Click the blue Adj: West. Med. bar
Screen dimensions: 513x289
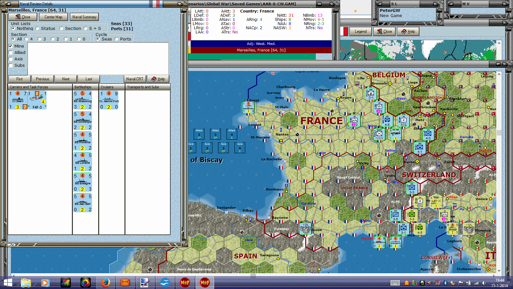point(261,44)
